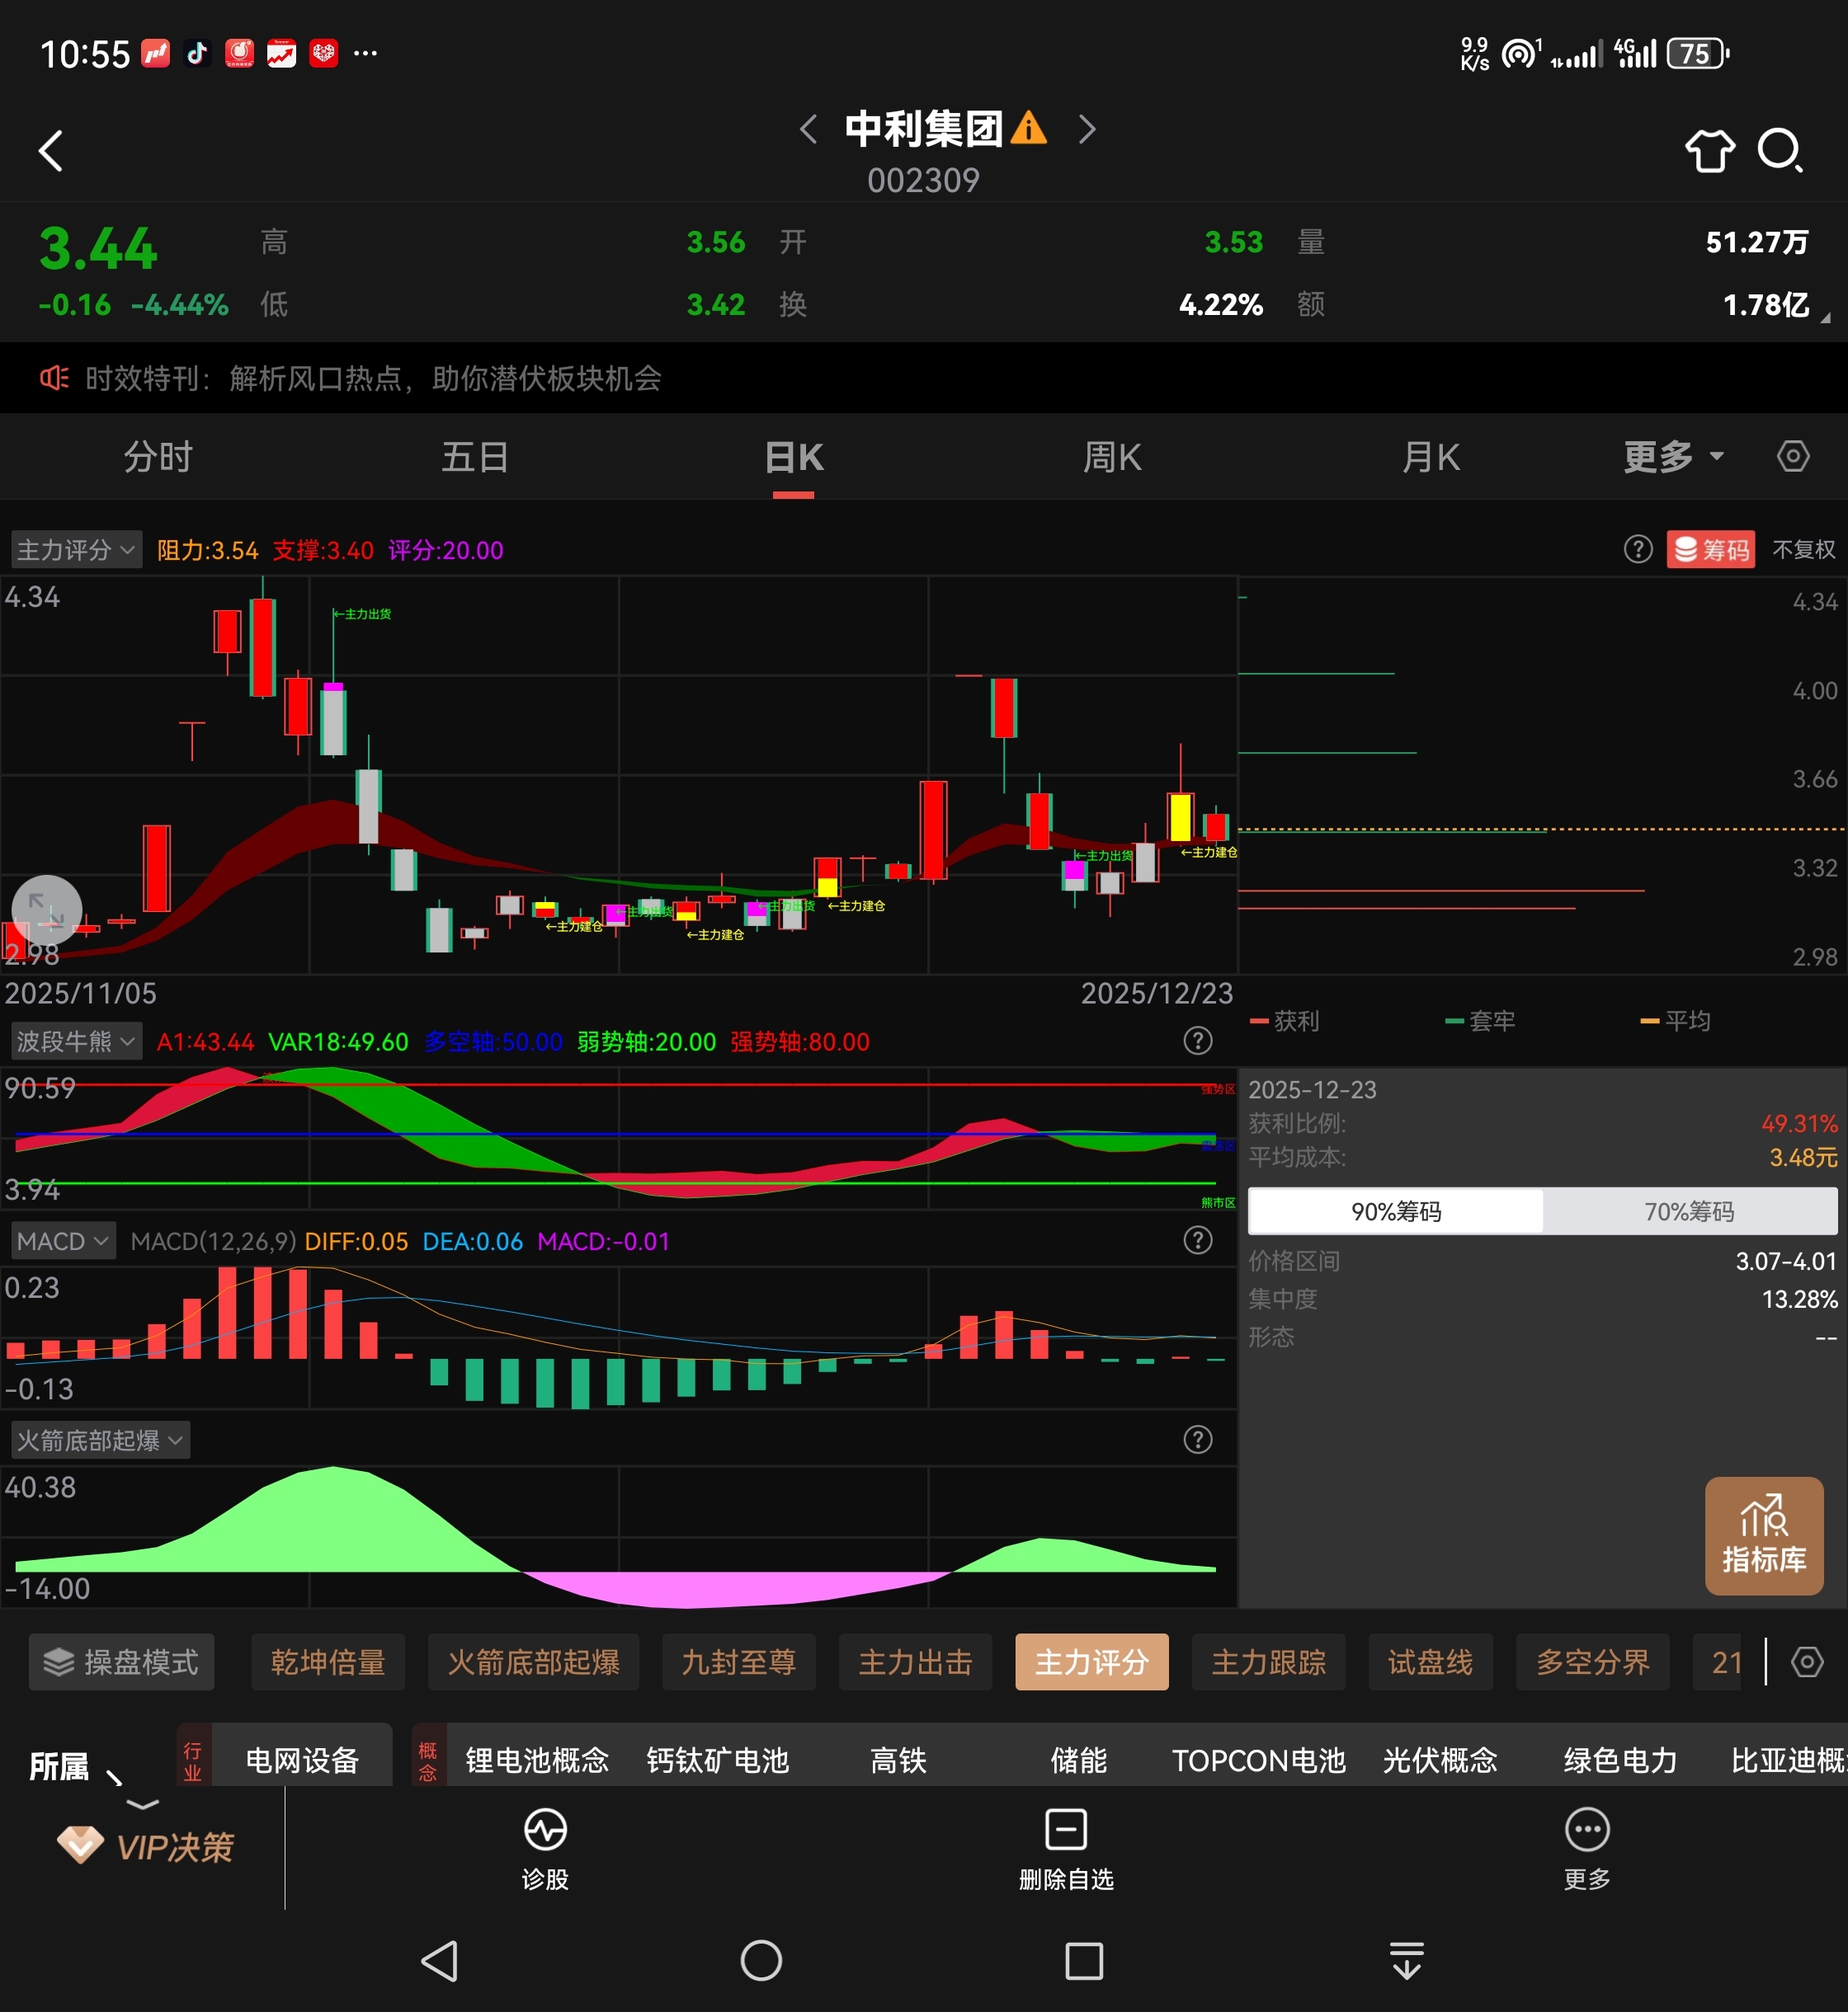Expand the 主力评分 indicator dropdown
The height and width of the screenshot is (2012, 1848).
[76, 548]
